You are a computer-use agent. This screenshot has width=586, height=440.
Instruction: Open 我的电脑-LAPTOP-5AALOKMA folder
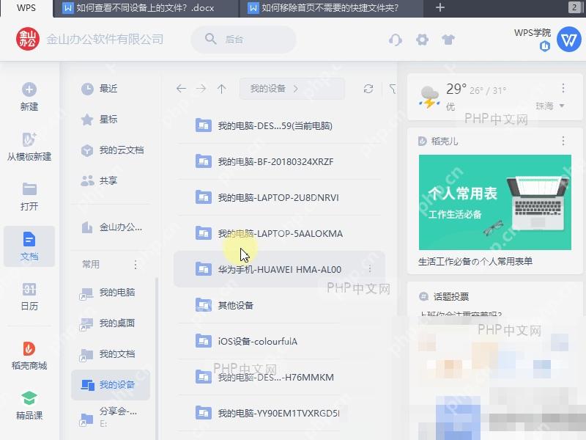[x=280, y=233]
